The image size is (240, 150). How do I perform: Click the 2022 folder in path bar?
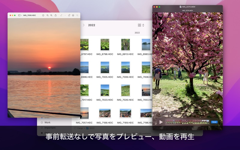coord(90,128)
